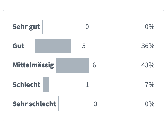Click the 7% percentage value
Viewport: 164px width, 127px height.
coord(150,85)
